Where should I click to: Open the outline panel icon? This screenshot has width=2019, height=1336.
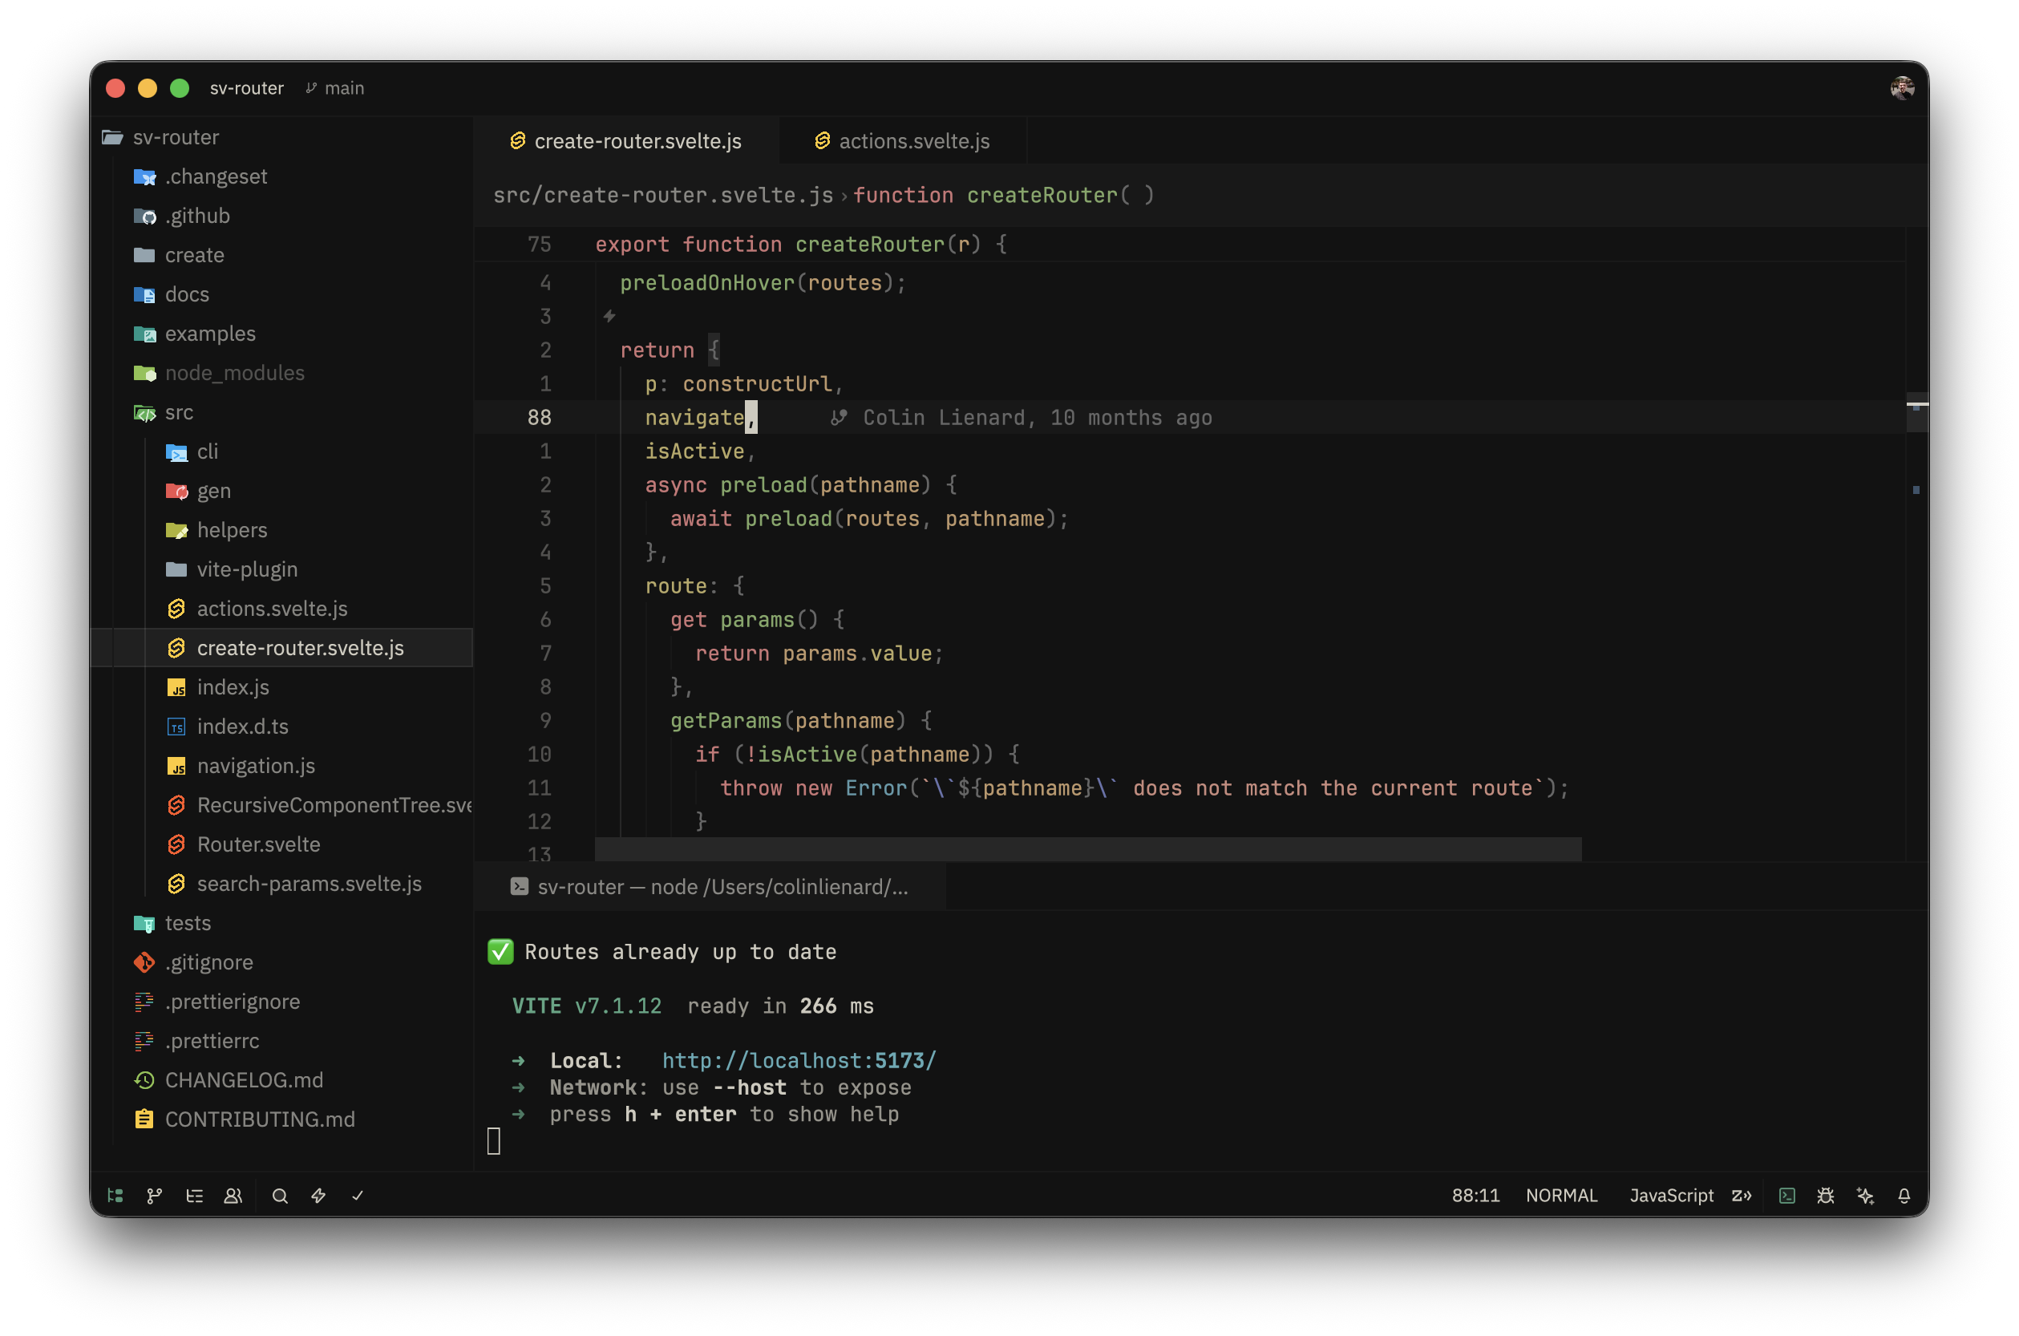tap(194, 1196)
